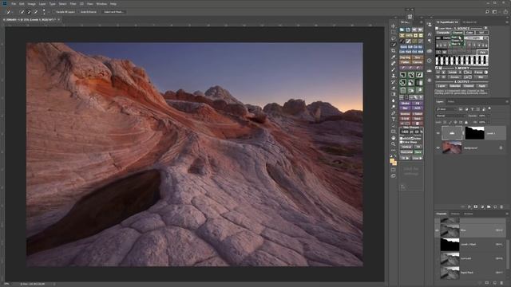
Task: Click the Create new group folder icon
Action: pyautogui.click(x=489, y=207)
